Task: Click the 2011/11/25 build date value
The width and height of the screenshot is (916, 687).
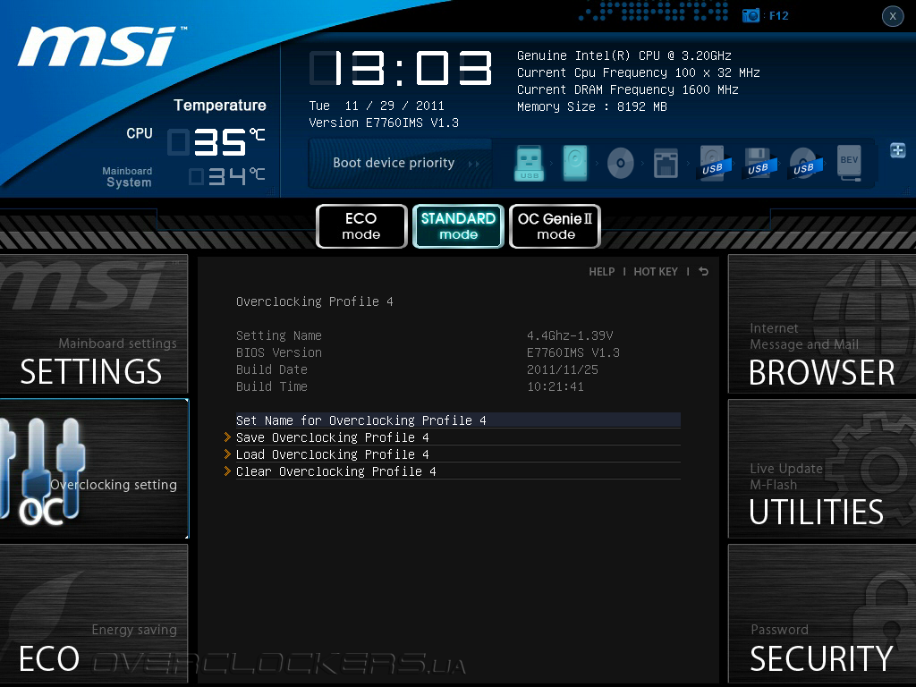Action: tap(562, 369)
